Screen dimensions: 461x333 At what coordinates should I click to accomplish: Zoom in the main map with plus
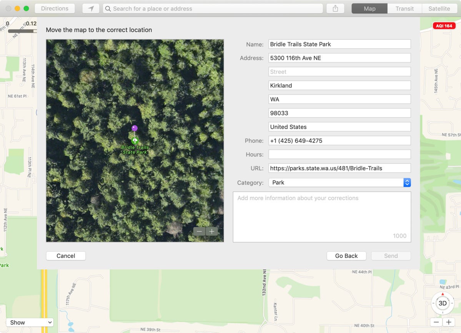(x=448, y=322)
